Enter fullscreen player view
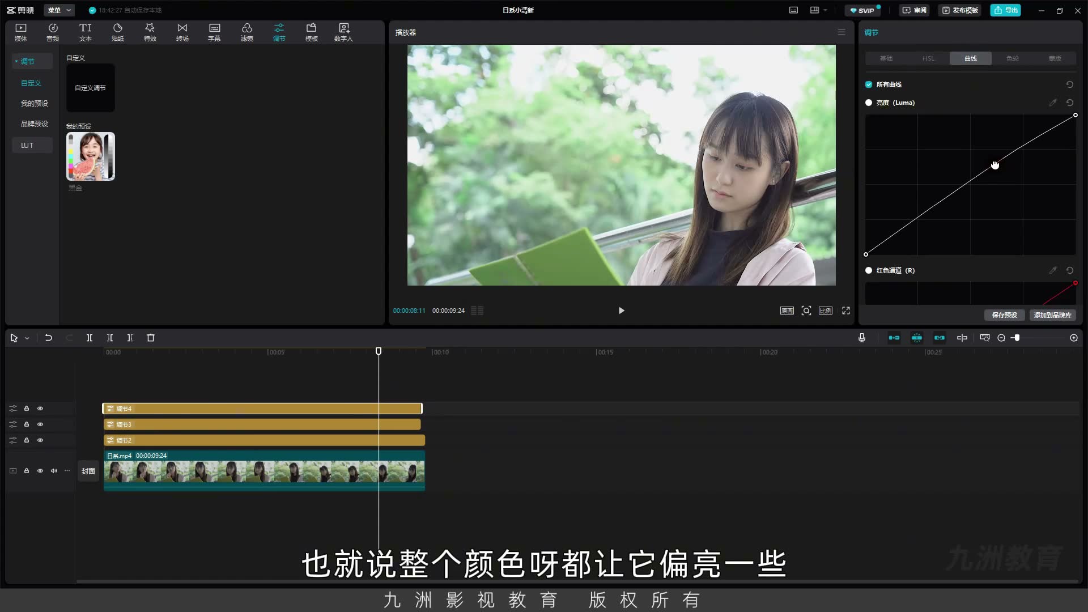This screenshot has height=612, width=1088. (x=846, y=311)
